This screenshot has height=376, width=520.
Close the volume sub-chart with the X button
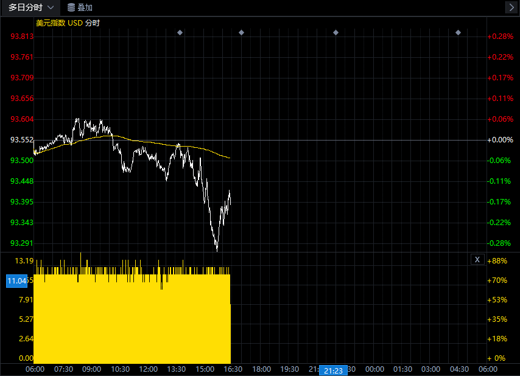[x=477, y=260]
